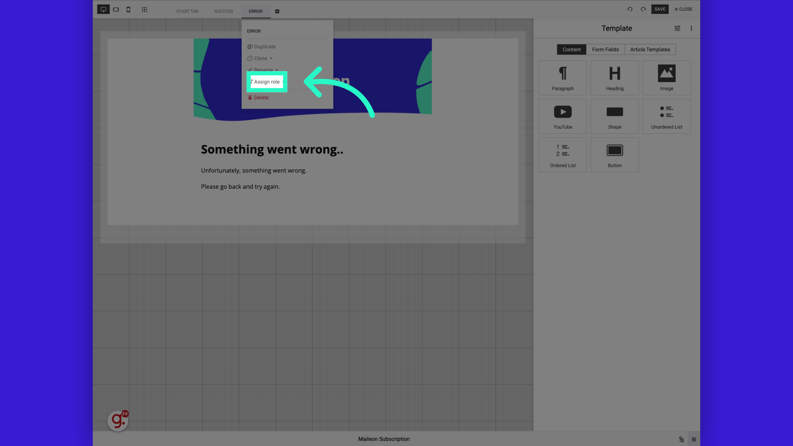Switch to the Form Fields tab
The image size is (793, 446).
coord(605,50)
